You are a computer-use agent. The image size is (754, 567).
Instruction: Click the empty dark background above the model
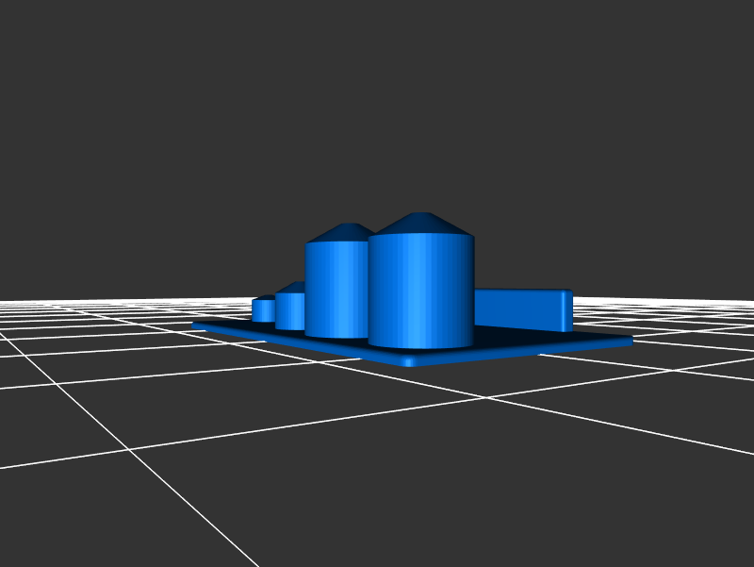tap(377, 113)
